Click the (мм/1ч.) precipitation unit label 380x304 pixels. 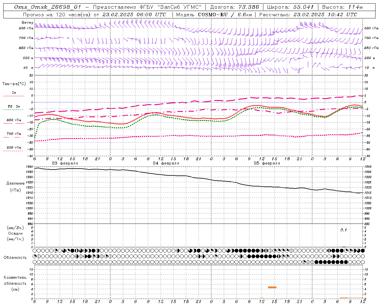click(15, 239)
